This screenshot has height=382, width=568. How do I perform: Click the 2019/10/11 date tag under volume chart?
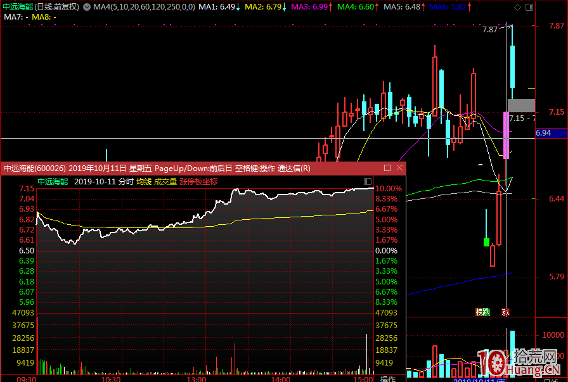480,380
